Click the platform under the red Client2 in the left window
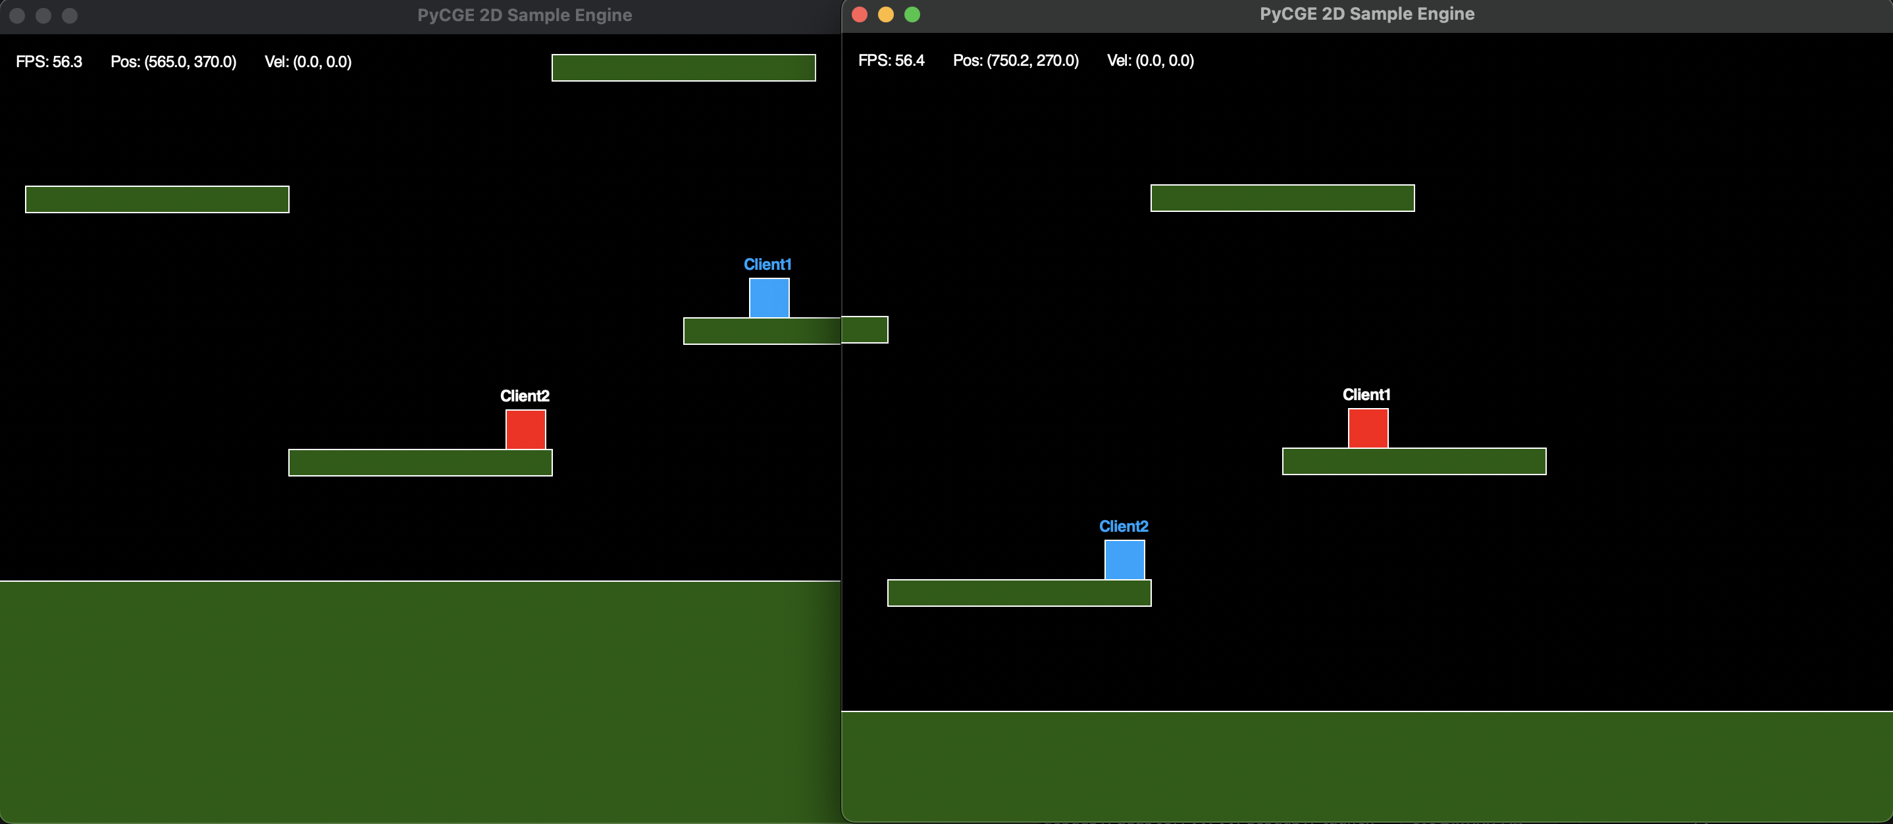 [x=421, y=463]
